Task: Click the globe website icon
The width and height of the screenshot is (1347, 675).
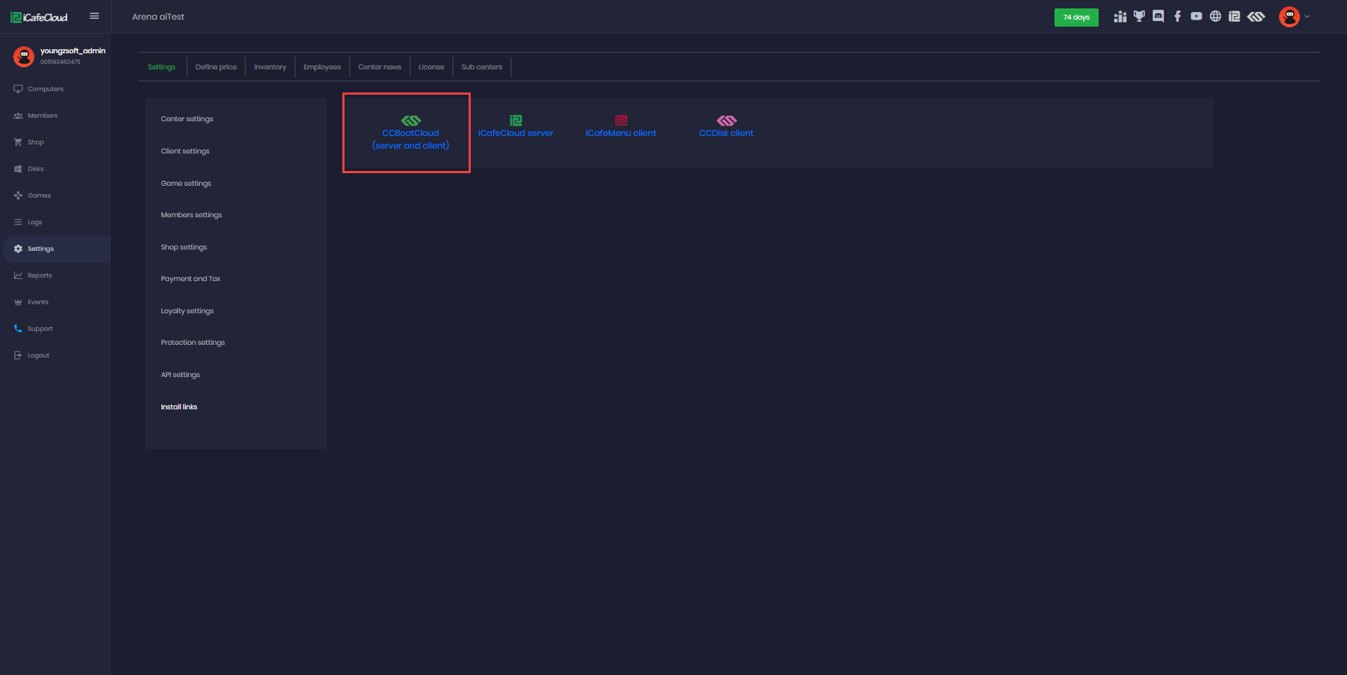Action: coord(1215,17)
